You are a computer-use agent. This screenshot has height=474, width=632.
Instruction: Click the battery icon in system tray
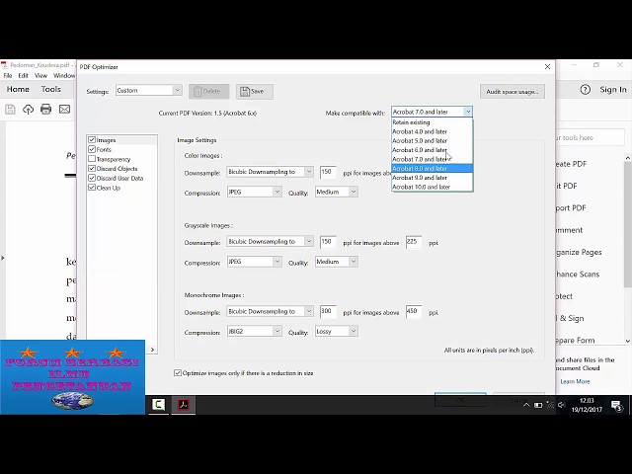click(x=538, y=405)
